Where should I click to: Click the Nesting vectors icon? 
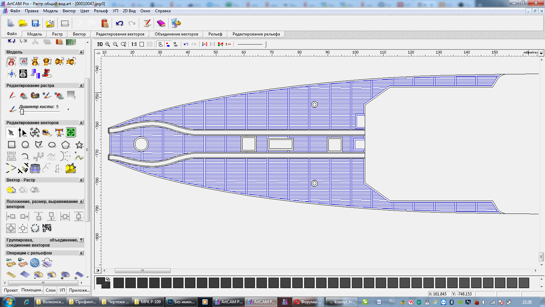point(47,228)
